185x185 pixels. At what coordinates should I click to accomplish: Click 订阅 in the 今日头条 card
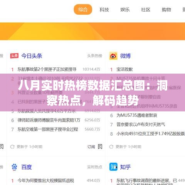coord(91,146)
